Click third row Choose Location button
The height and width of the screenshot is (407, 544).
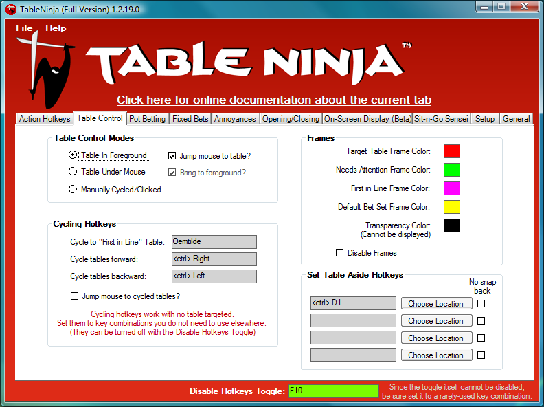click(436, 338)
